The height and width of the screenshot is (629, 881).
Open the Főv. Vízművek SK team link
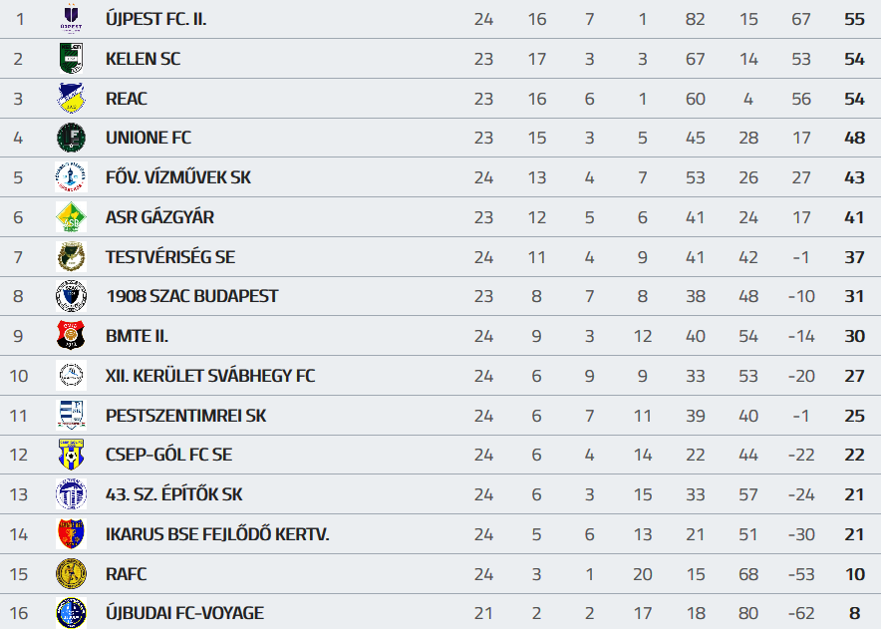(178, 177)
